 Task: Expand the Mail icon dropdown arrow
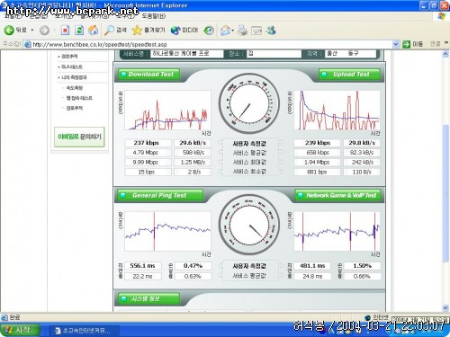pos(233,31)
